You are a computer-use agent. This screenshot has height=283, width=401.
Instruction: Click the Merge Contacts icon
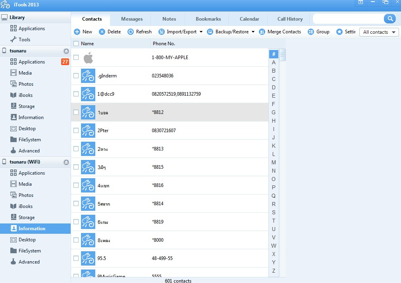click(x=262, y=32)
